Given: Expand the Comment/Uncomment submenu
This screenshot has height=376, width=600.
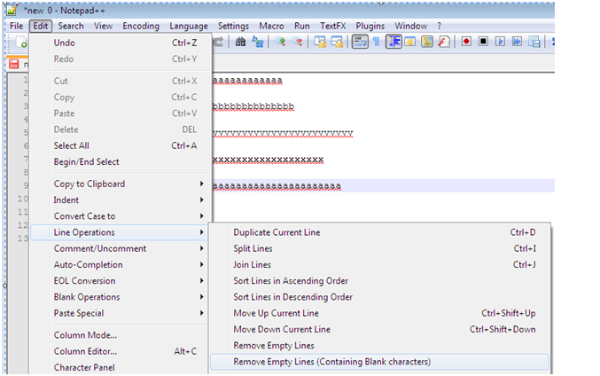Looking at the screenshot, I should tap(120, 248).
